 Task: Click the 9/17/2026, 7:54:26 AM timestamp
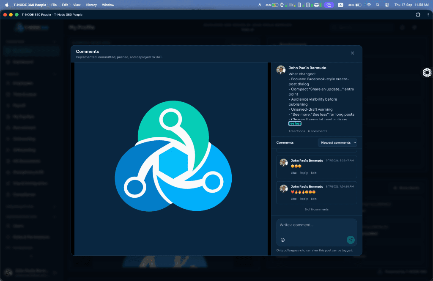340,186
